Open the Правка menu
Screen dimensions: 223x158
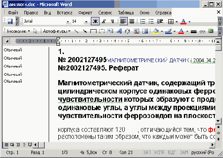31,13
